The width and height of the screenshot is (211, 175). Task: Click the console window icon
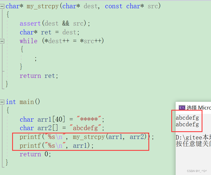point(182,108)
